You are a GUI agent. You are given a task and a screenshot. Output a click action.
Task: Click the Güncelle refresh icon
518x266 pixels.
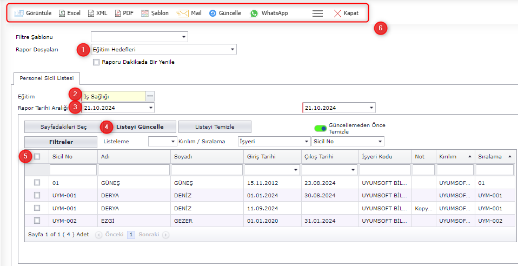point(212,13)
